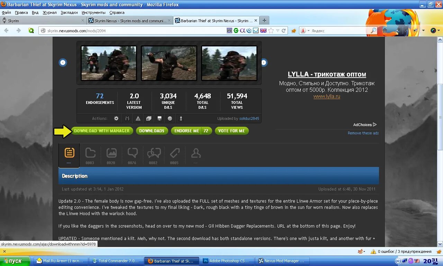This screenshot has height=266, width=443.
Task: Open the third screenshot thumbnail
Action: [x=229, y=63]
